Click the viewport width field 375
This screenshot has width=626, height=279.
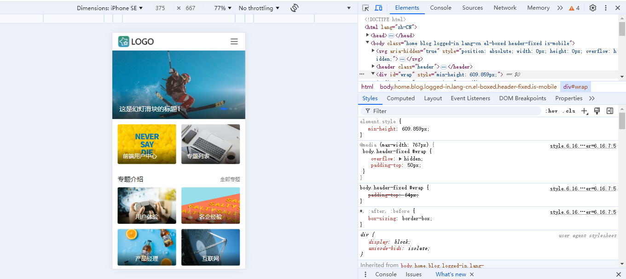pyautogui.click(x=160, y=8)
